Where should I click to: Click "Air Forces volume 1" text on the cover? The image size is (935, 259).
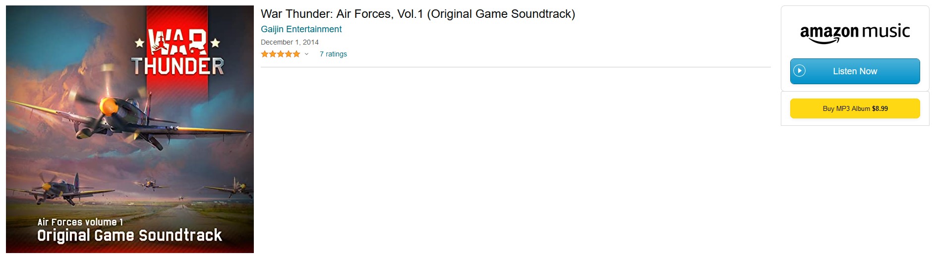[80, 222]
